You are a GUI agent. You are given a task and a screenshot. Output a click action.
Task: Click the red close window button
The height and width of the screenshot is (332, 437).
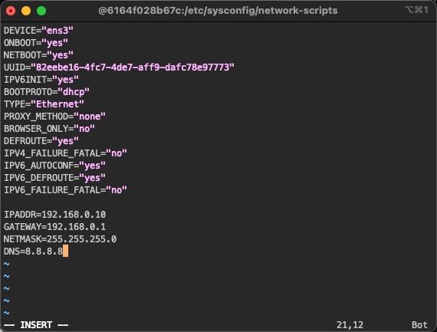(x=11, y=11)
